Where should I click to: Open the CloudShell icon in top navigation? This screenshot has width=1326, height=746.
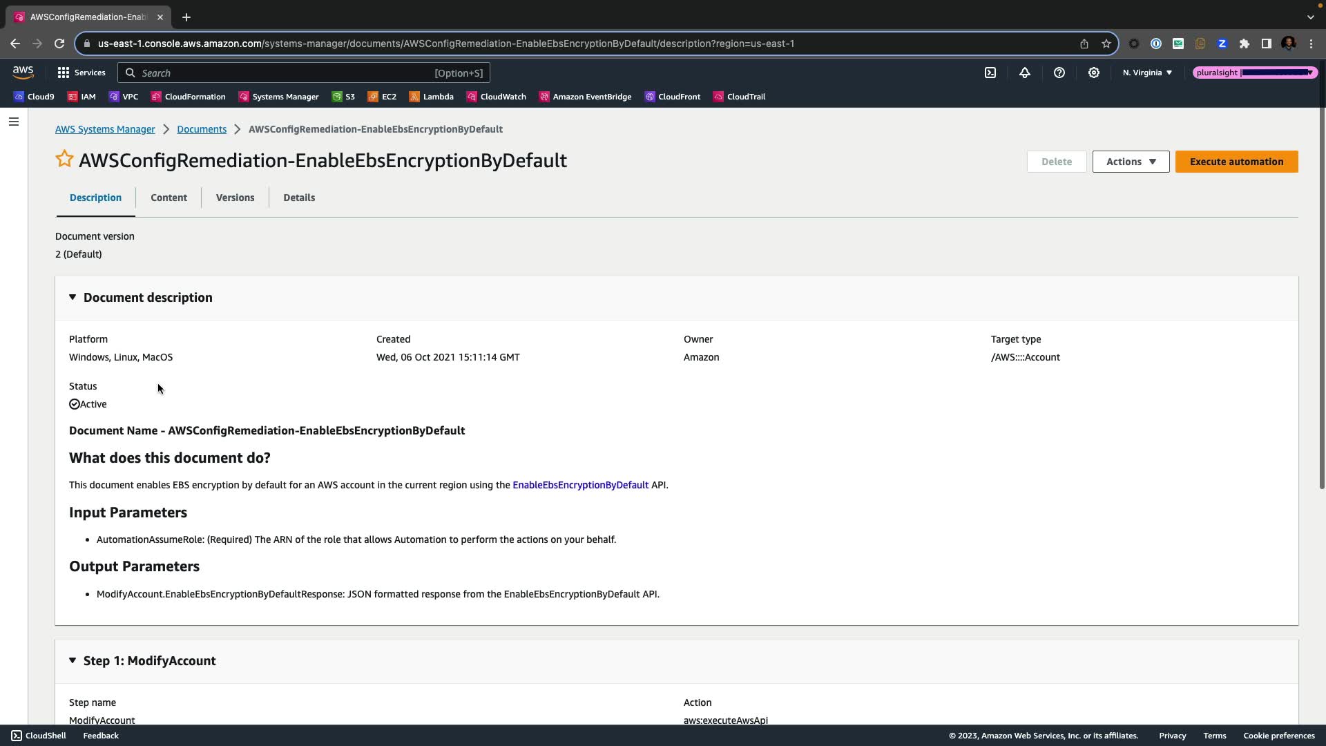(x=990, y=73)
